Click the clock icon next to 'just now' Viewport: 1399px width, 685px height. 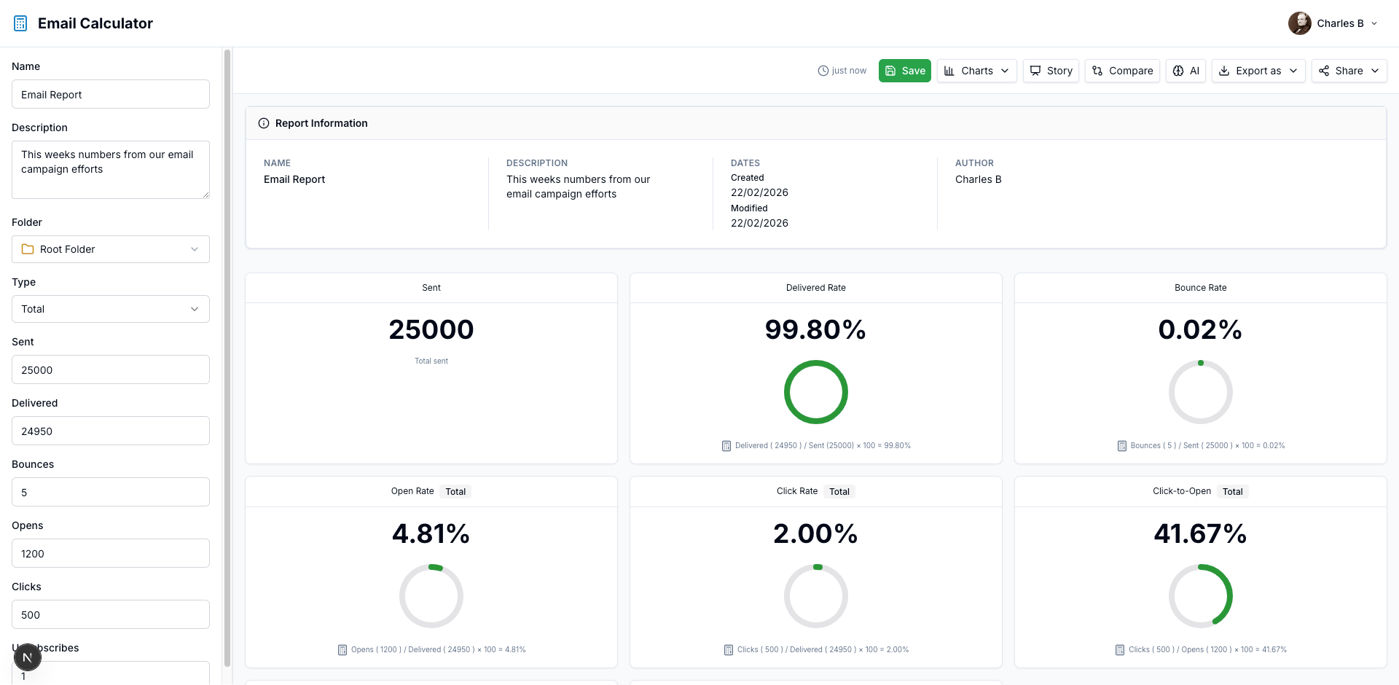[823, 71]
